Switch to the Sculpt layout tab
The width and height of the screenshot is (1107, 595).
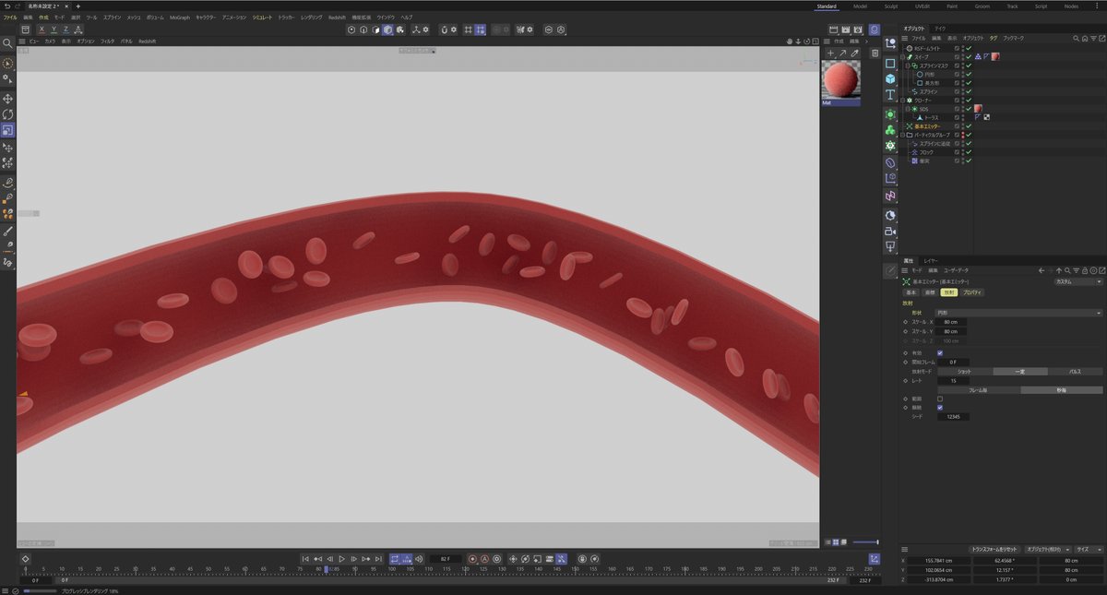pos(891,6)
